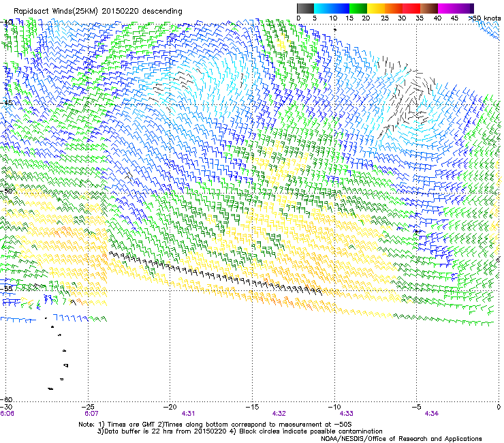Click the purple time stamp '4:33'
504x443 pixels.
tap(346, 414)
